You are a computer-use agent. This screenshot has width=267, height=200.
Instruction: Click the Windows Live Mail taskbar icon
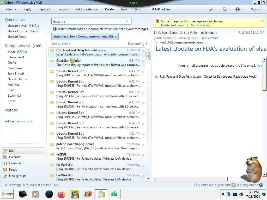[101, 194]
